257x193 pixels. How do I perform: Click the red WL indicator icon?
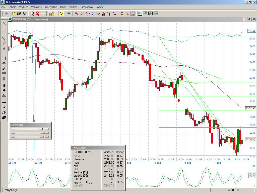tap(77, 14)
